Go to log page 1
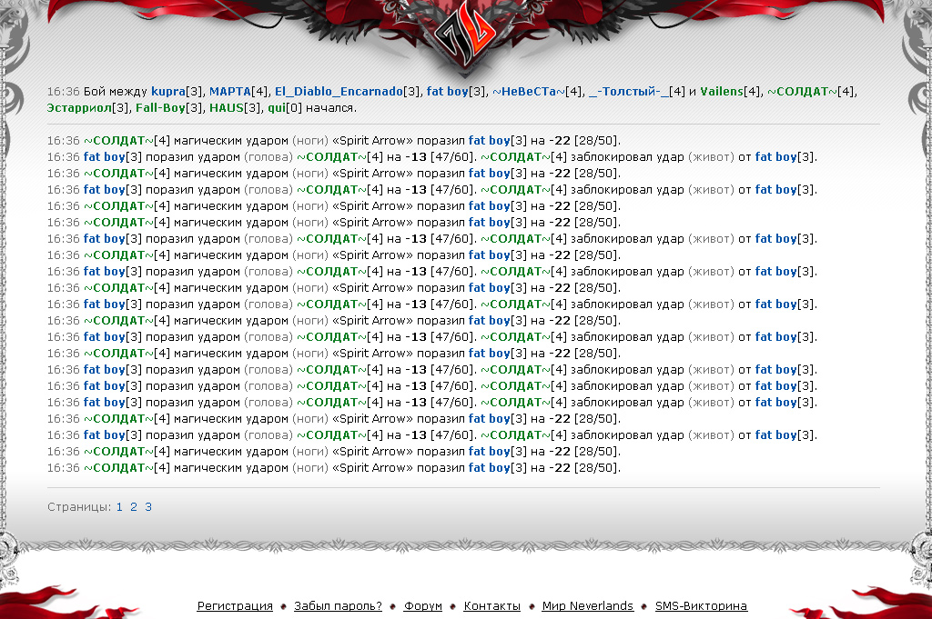This screenshot has height=619, width=932. 119,507
